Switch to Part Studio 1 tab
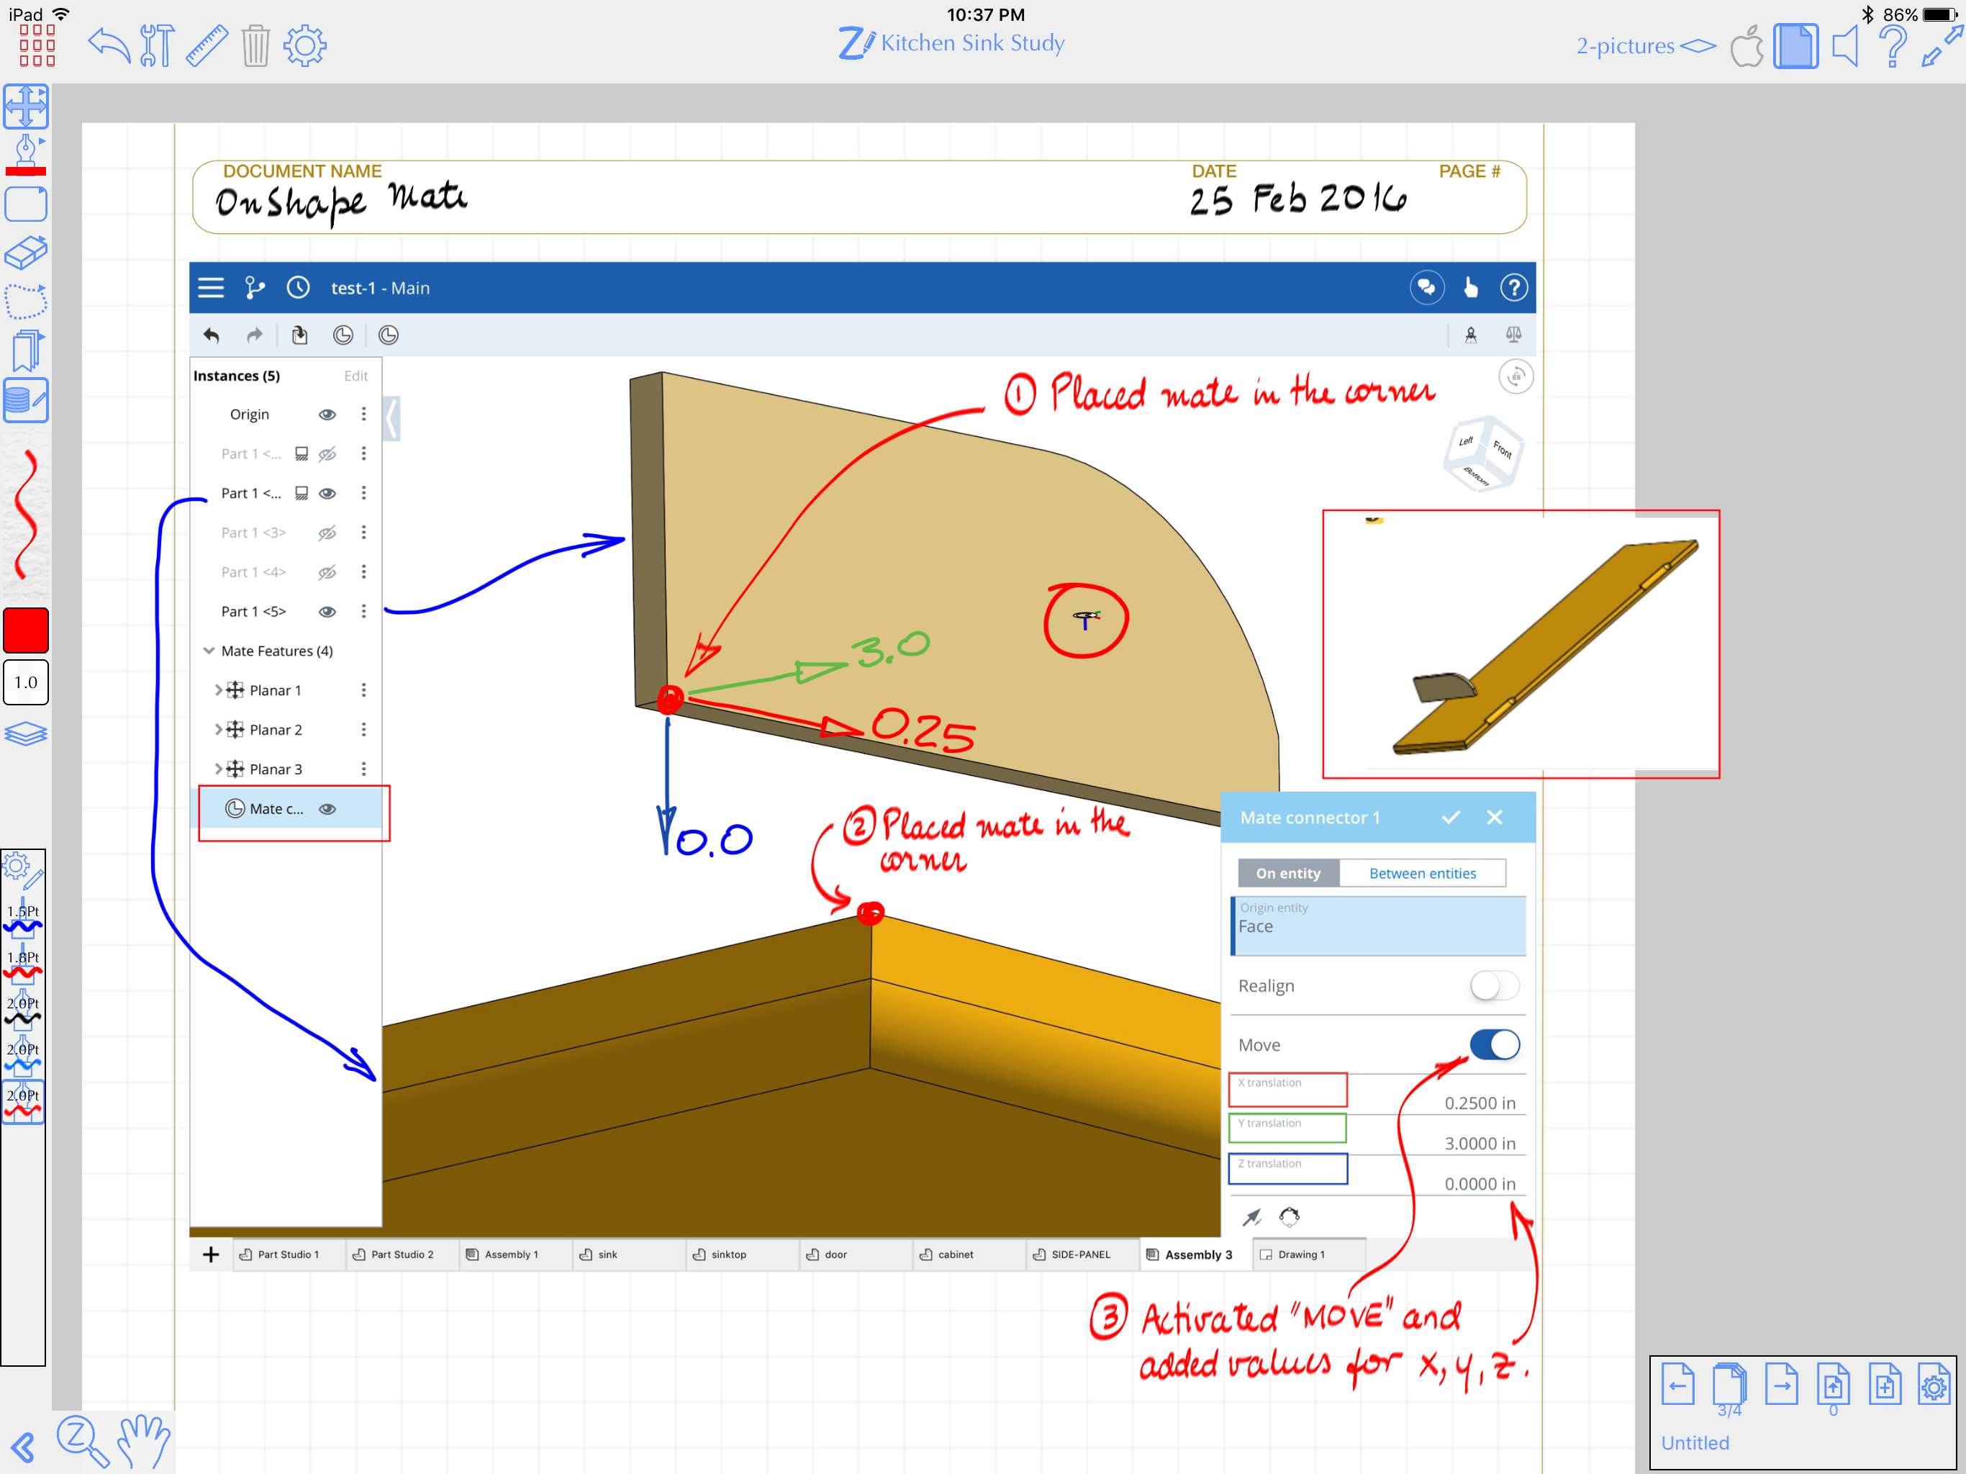Viewport: 1966px width, 1474px height. pos(289,1254)
